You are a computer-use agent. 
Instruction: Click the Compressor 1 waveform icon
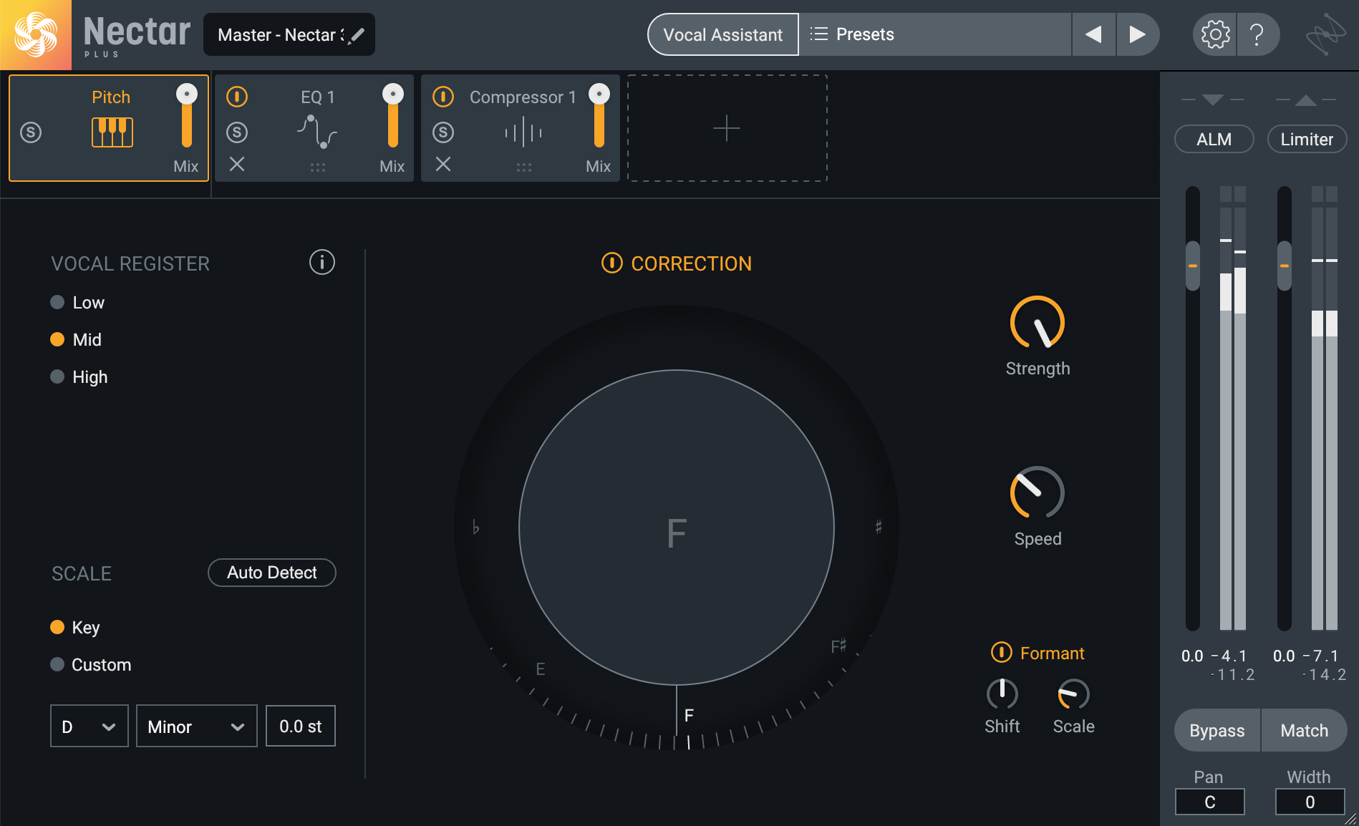tap(523, 132)
